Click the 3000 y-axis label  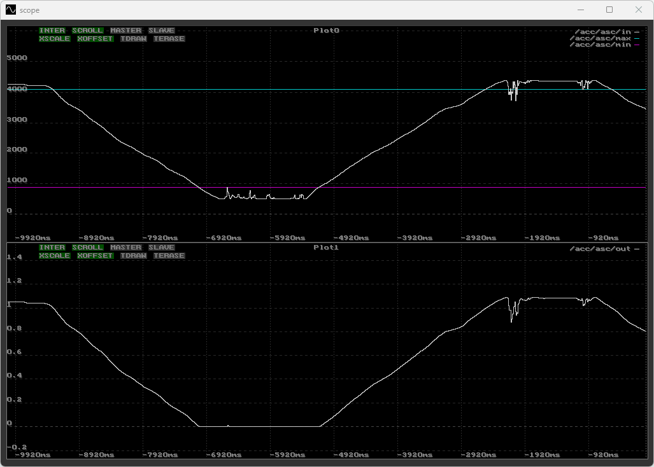pyautogui.click(x=17, y=120)
